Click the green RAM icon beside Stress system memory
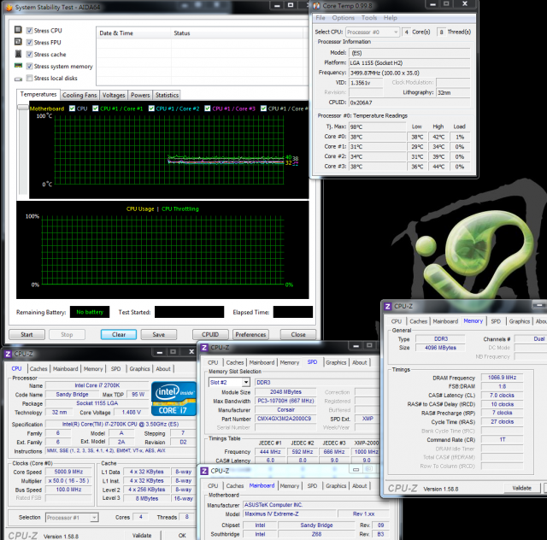Screen dimensions: 547x540 pyautogui.click(x=18, y=65)
